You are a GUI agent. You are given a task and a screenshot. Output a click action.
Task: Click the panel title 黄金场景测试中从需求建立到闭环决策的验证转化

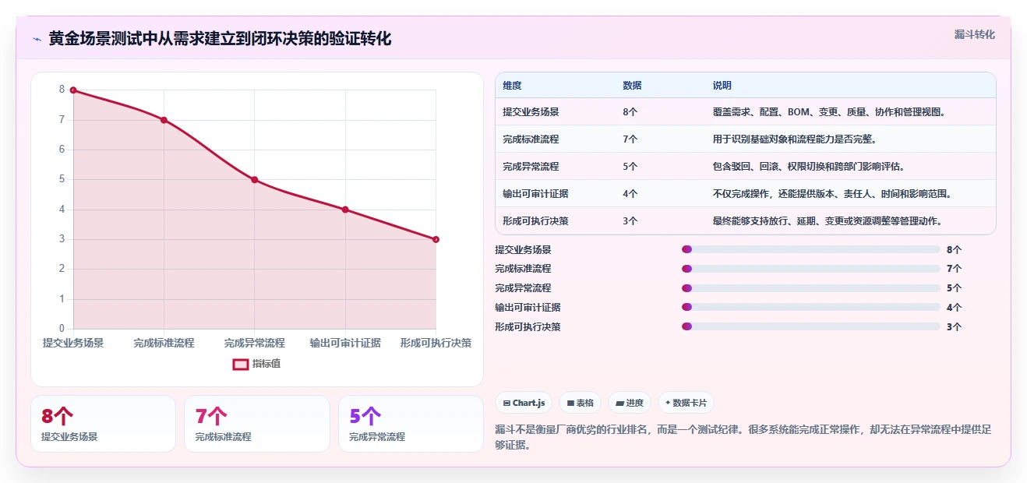(x=220, y=39)
